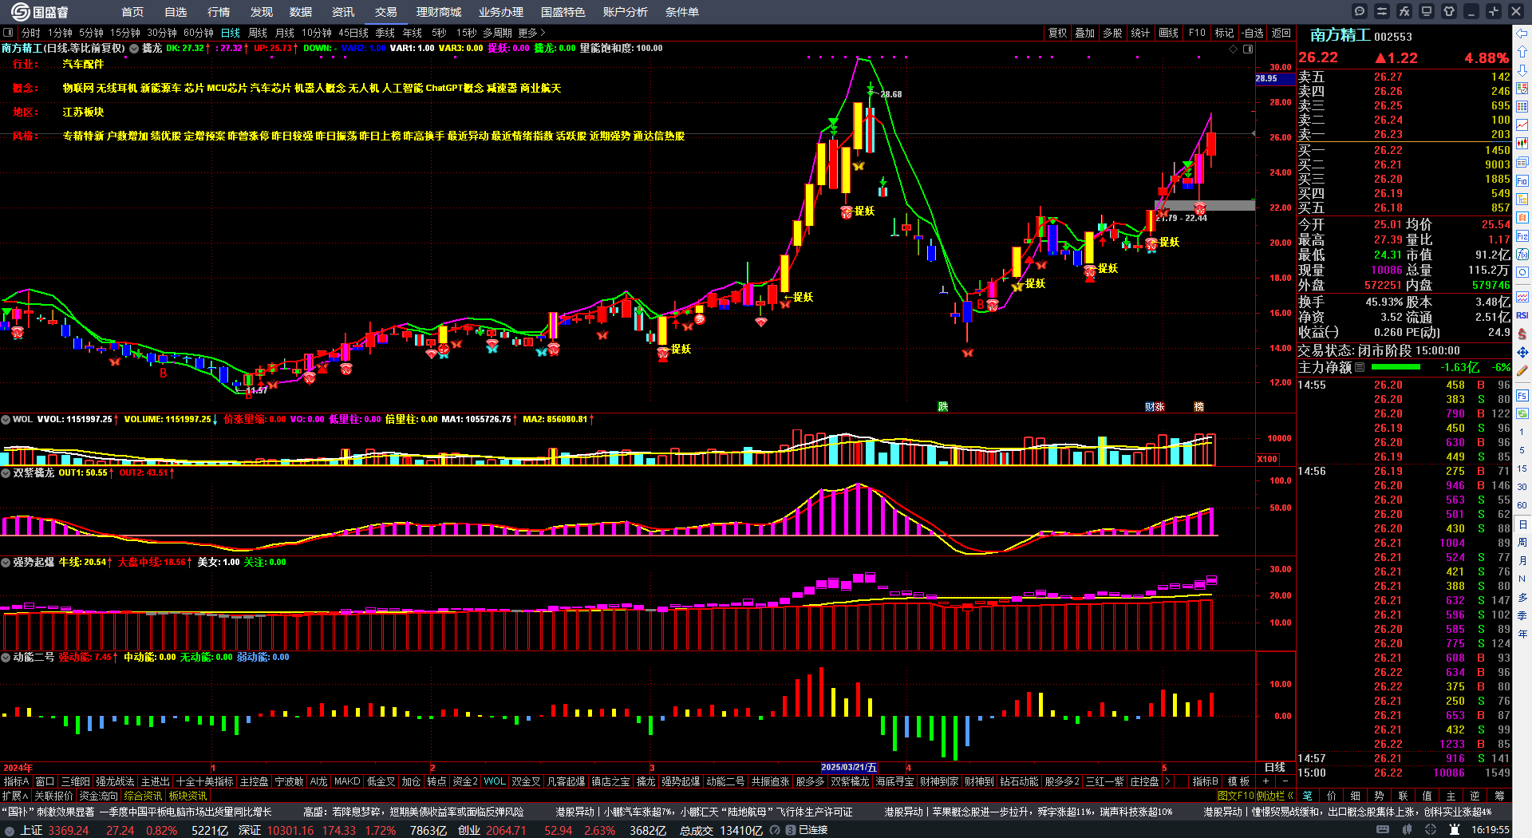Click the diamond marker icon at chart top-right
This screenshot has width=1532, height=838.
1234,49
